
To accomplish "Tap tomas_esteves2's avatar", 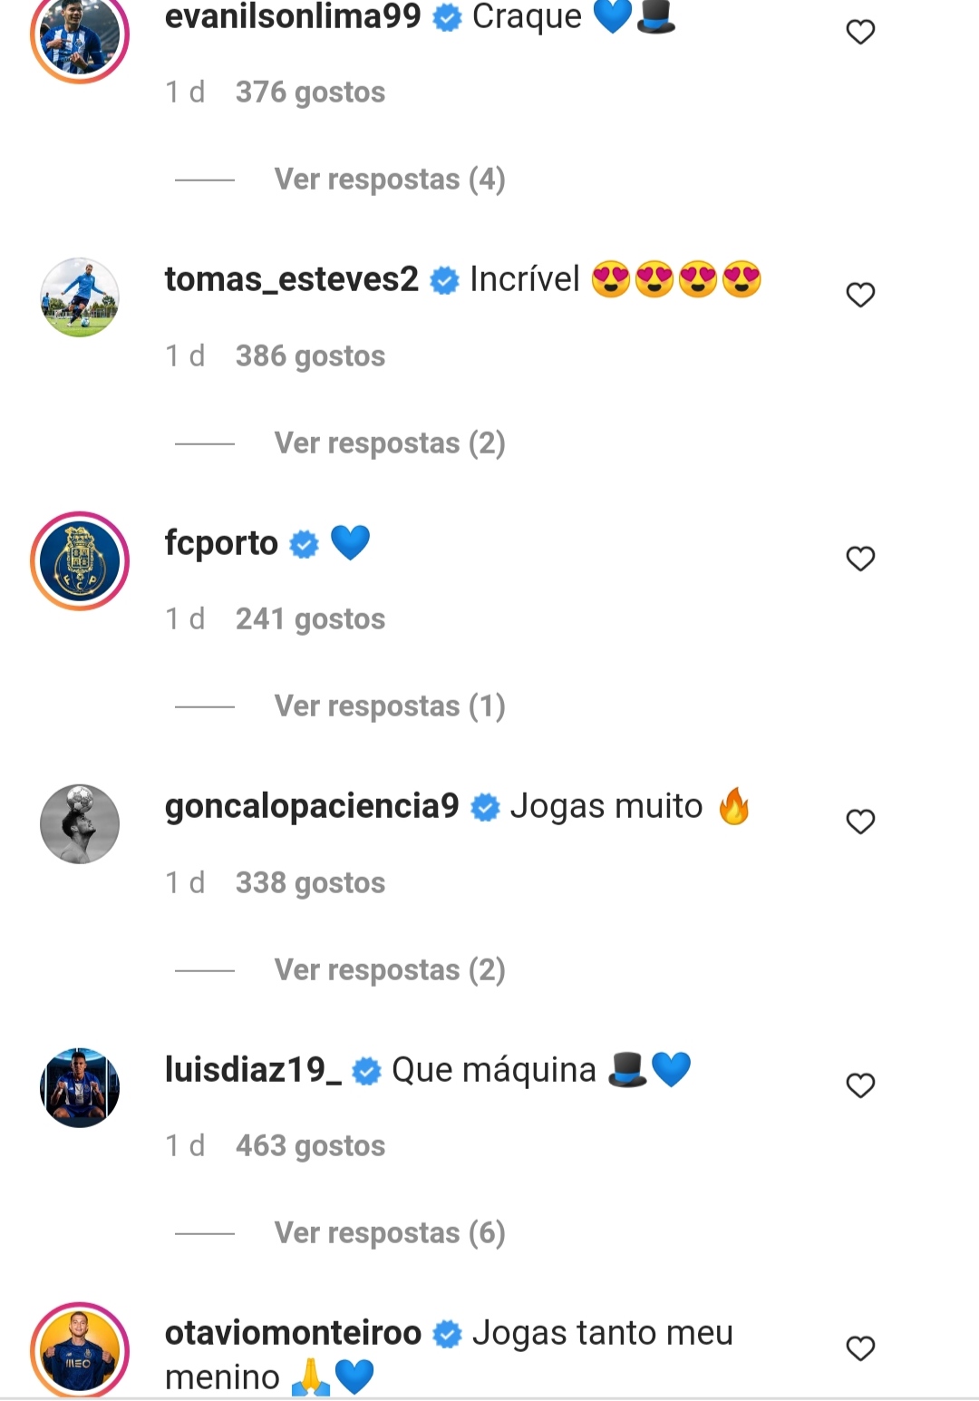I will (80, 297).
